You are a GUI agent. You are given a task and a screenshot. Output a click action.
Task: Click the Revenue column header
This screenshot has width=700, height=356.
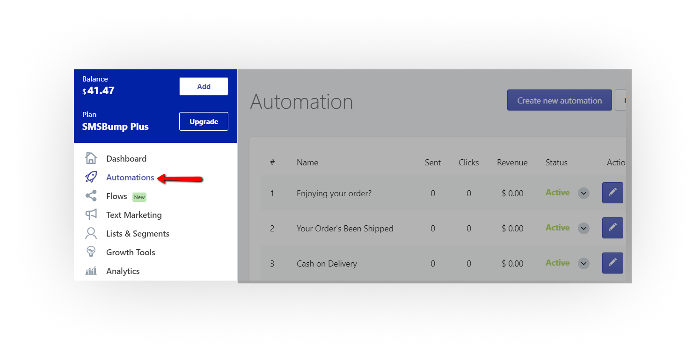click(512, 163)
